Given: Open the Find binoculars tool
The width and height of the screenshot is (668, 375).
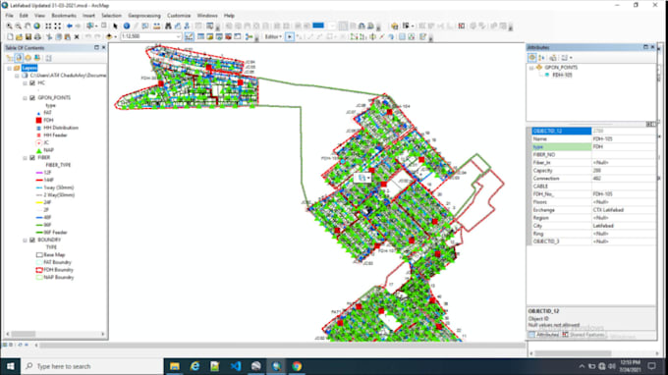Looking at the screenshot, I should point(168,26).
